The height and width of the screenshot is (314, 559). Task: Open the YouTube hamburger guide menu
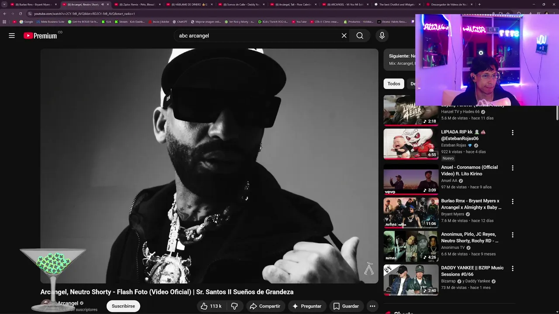click(x=12, y=36)
